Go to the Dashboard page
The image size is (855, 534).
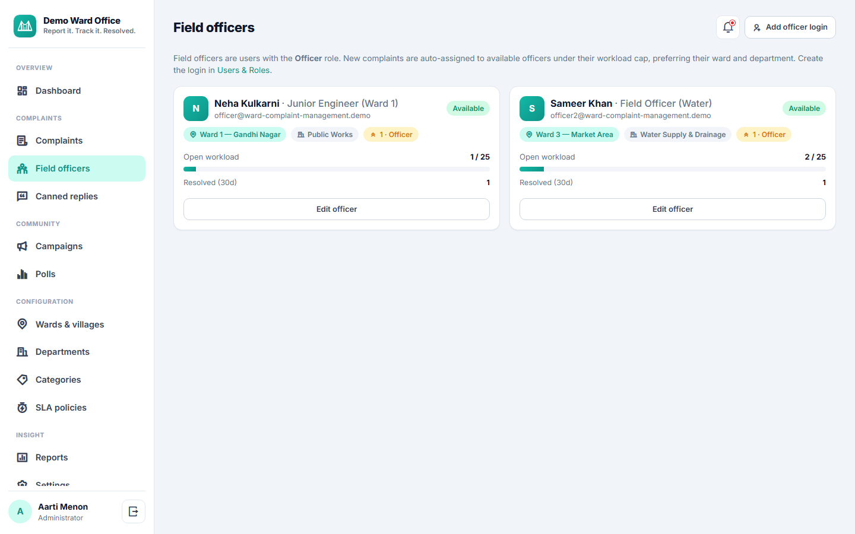click(x=77, y=91)
